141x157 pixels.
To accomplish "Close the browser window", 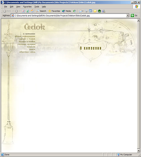I will click(x=139, y=2).
